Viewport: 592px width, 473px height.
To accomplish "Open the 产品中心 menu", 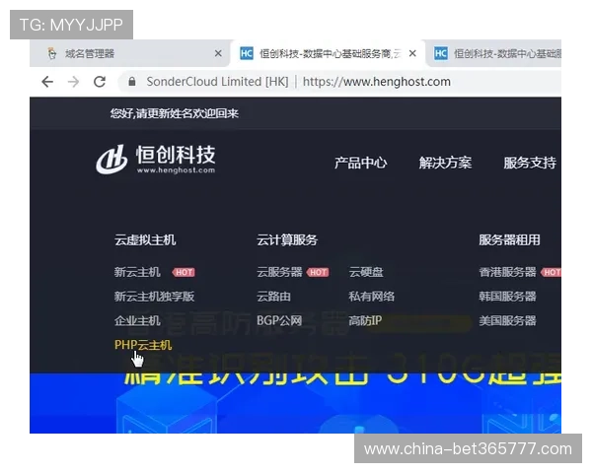I will (x=360, y=163).
